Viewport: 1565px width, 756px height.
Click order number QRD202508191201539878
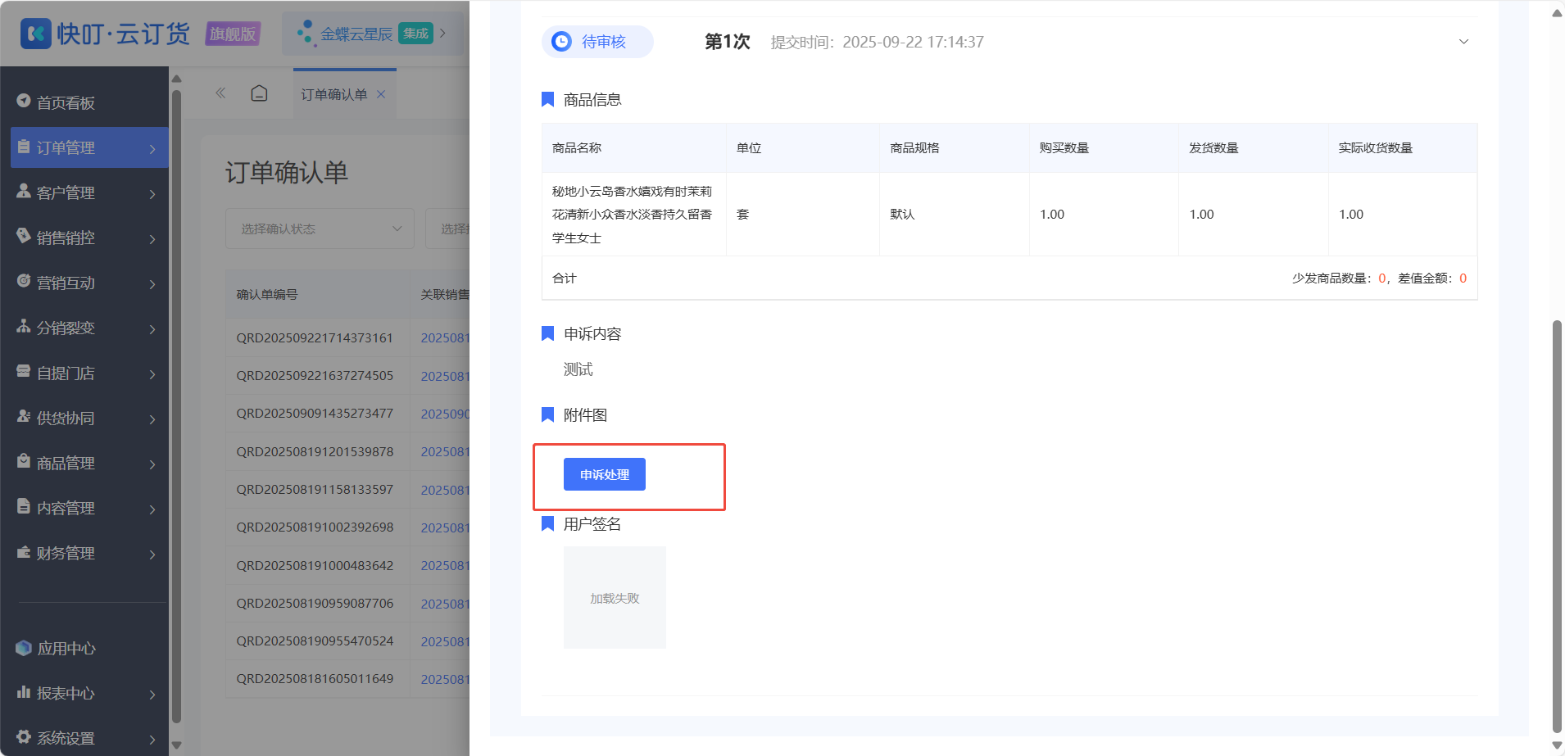[x=315, y=451]
